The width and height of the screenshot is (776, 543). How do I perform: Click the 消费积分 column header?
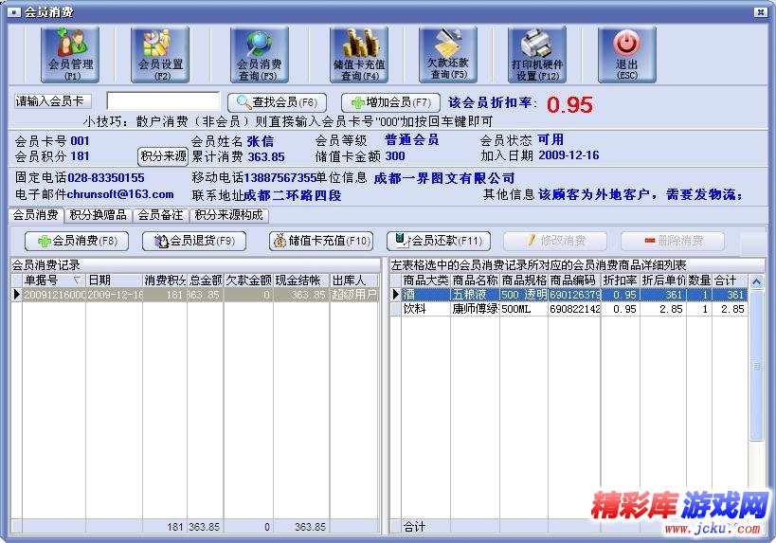tap(165, 281)
